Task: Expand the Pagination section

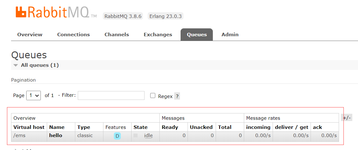Action: tap(23, 80)
